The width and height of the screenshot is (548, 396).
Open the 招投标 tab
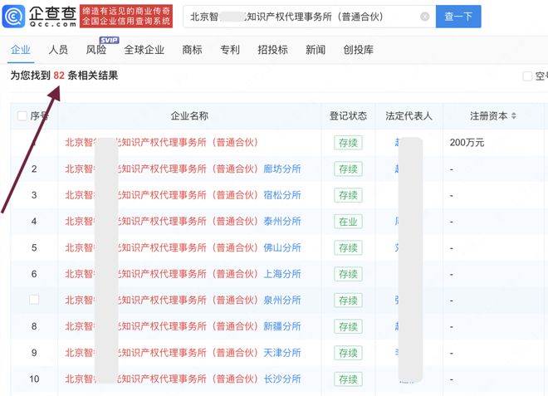click(x=272, y=50)
